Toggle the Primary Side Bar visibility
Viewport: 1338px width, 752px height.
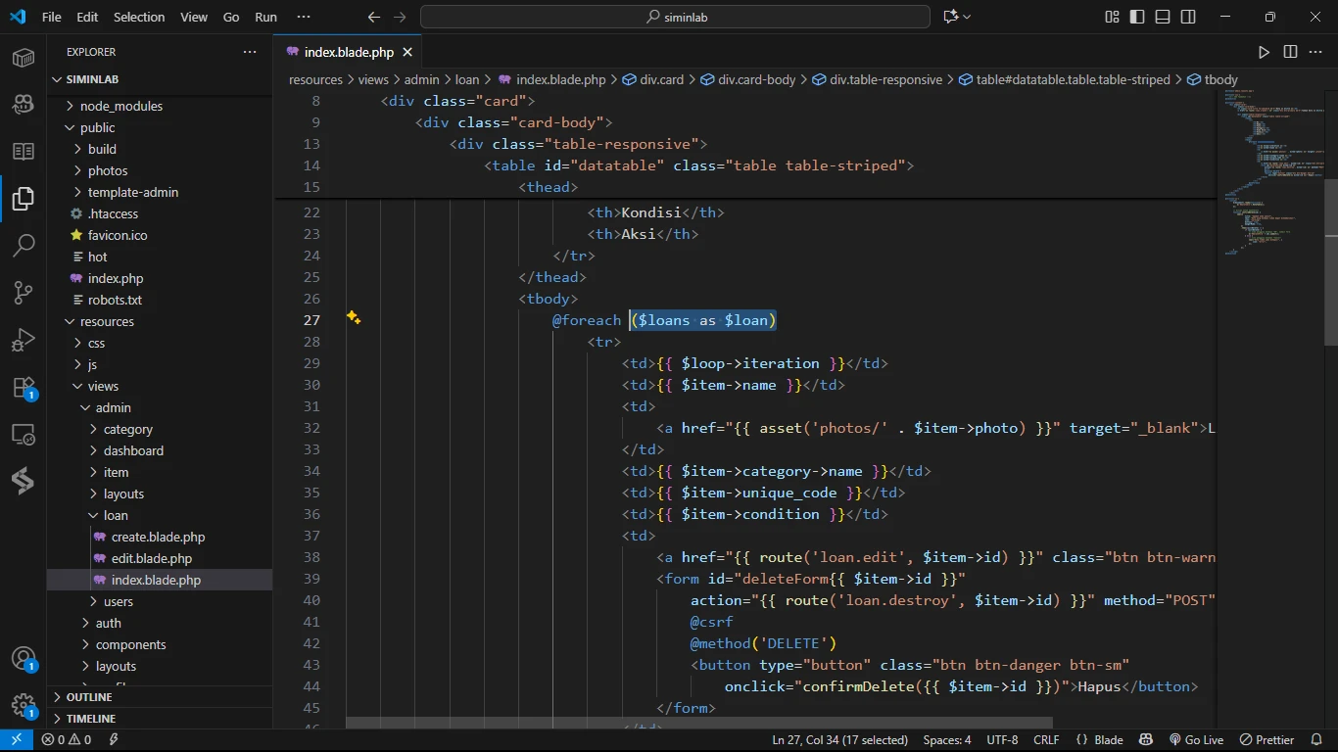point(1137,17)
